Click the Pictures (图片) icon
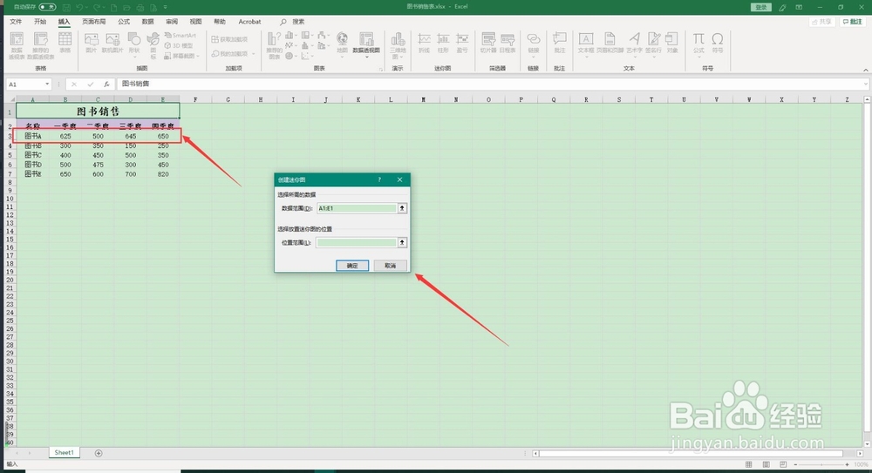The height and width of the screenshot is (473, 872). point(92,43)
